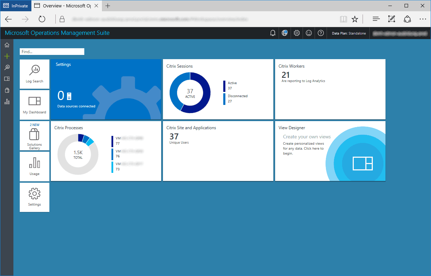Image resolution: width=431 pixels, height=276 pixels.
Task: Open the blue Settings data sources tile
Action: click(106, 89)
